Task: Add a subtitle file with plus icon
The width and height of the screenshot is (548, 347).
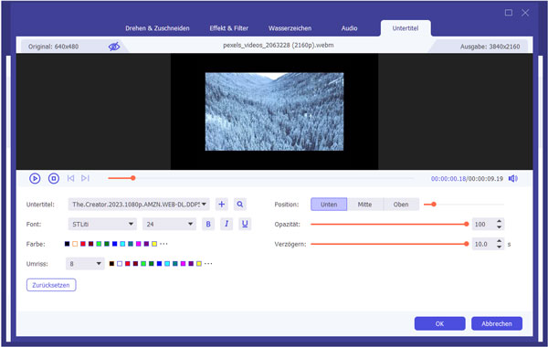Action: pos(222,204)
